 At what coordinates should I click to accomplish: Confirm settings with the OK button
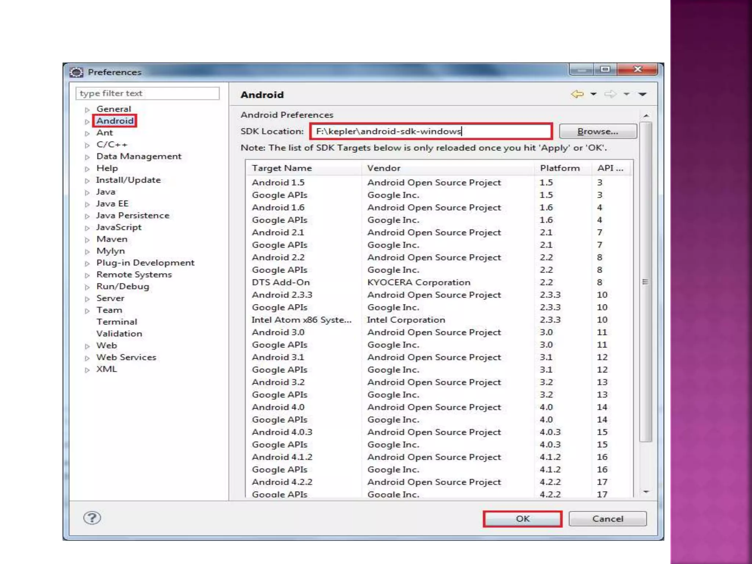pos(522,519)
